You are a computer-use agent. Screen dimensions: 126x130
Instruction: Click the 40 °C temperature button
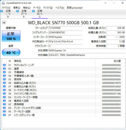click(x=11, y=52)
